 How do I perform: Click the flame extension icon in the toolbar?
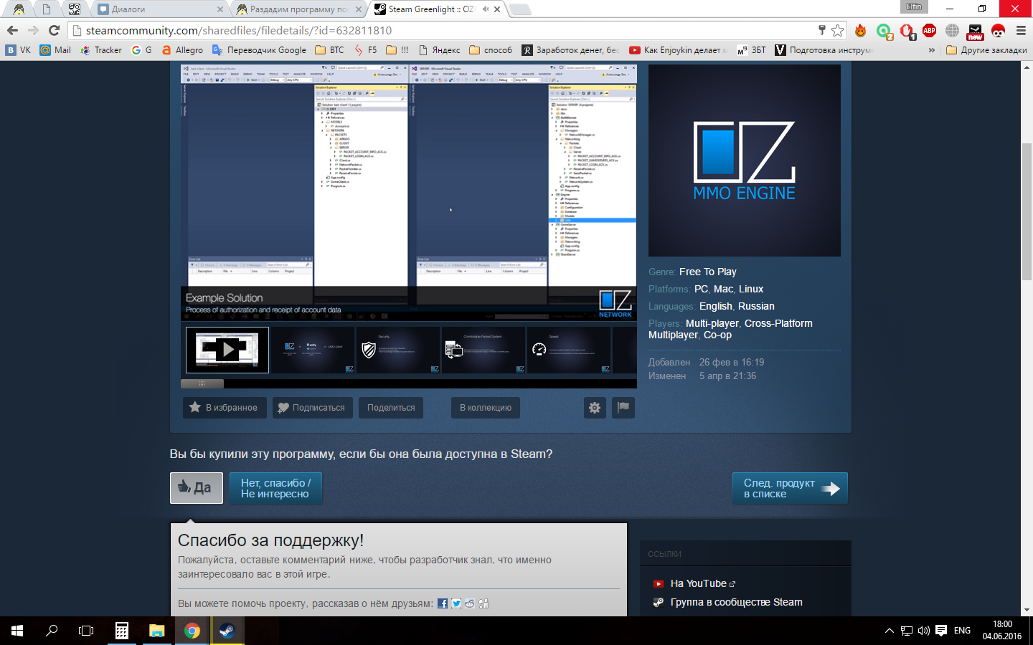[x=861, y=30]
